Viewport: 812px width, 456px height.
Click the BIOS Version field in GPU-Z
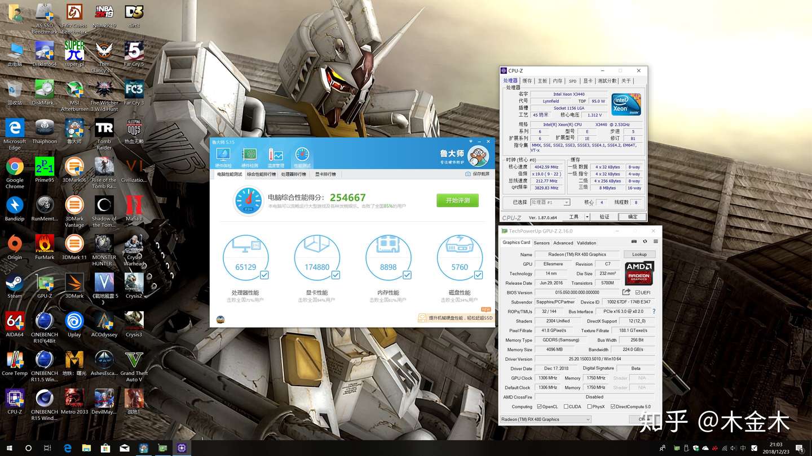point(577,293)
